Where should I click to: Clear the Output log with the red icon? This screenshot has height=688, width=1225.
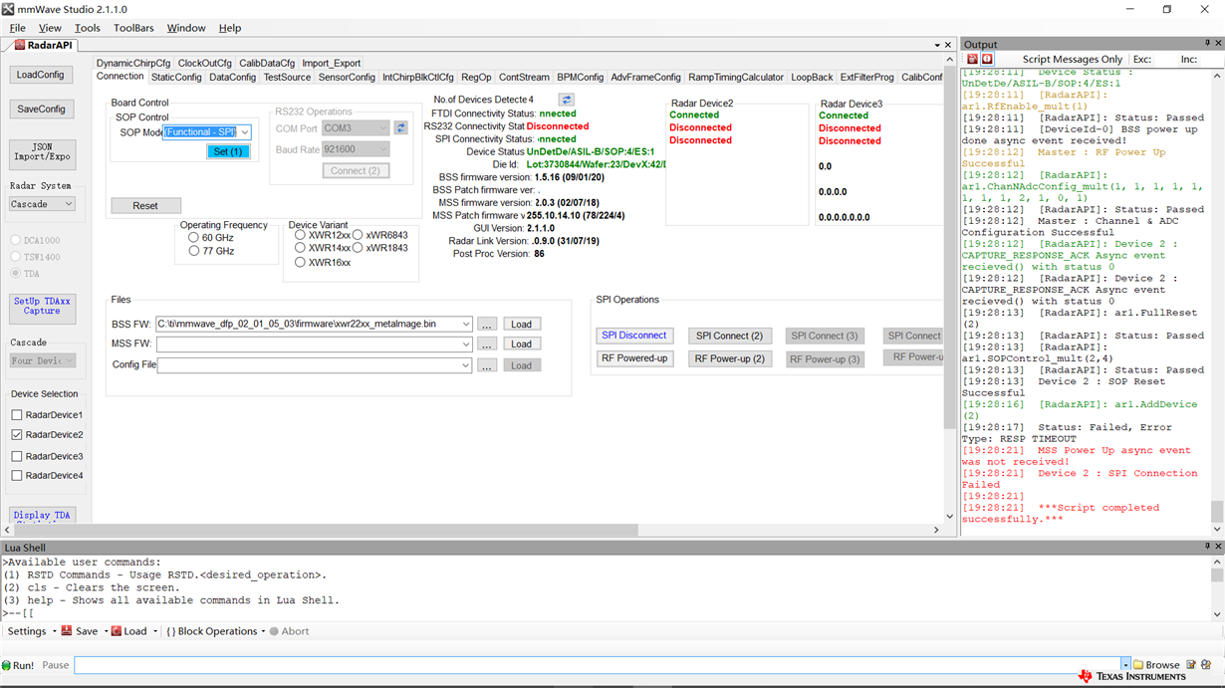point(972,60)
